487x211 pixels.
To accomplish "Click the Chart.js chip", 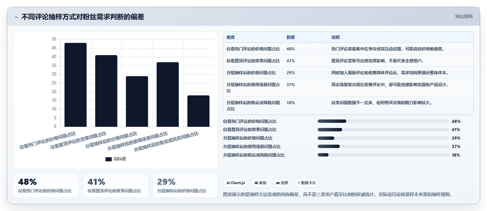I will [236, 183].
